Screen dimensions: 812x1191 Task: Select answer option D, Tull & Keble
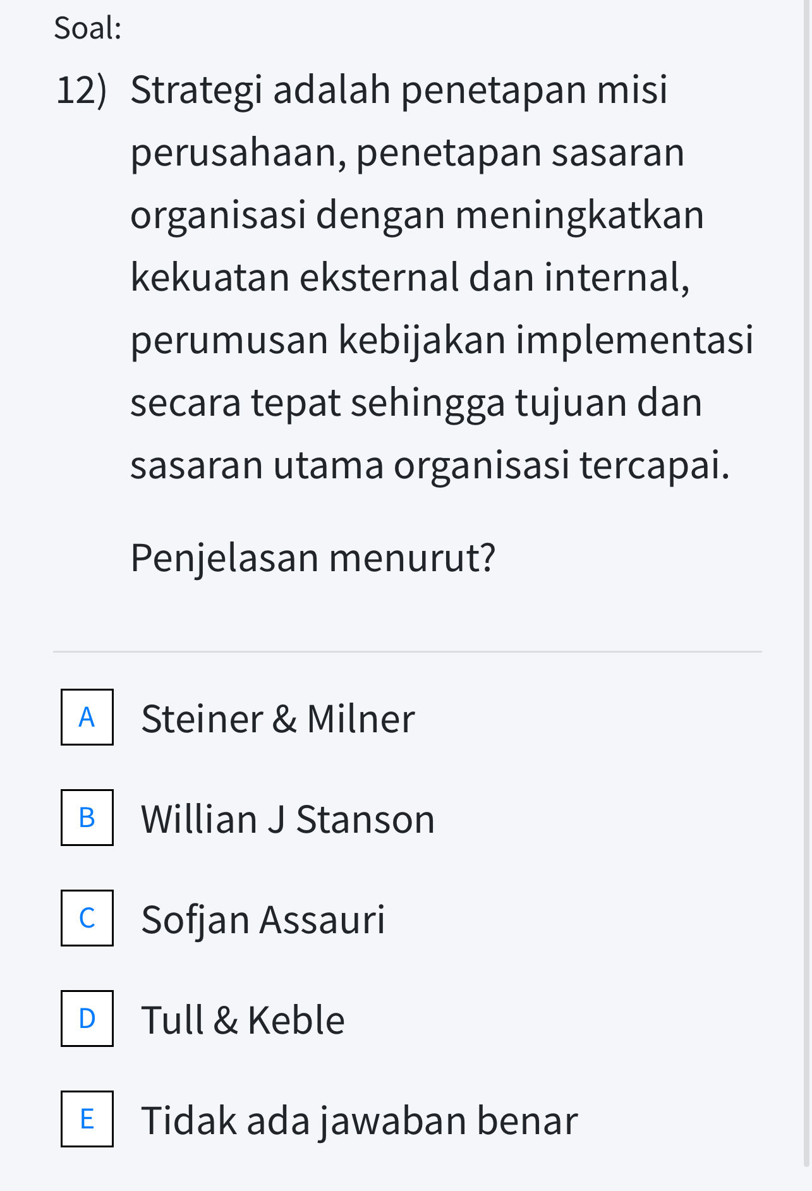click(243, 1019)
